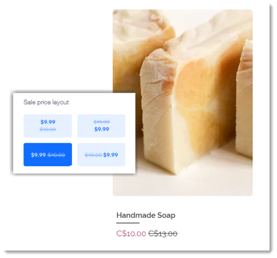Select stacked layout with $9.99 above $10.00
The height and width of the screenshot is (258, 277).
pyautogui.click(x=48, y=126)
